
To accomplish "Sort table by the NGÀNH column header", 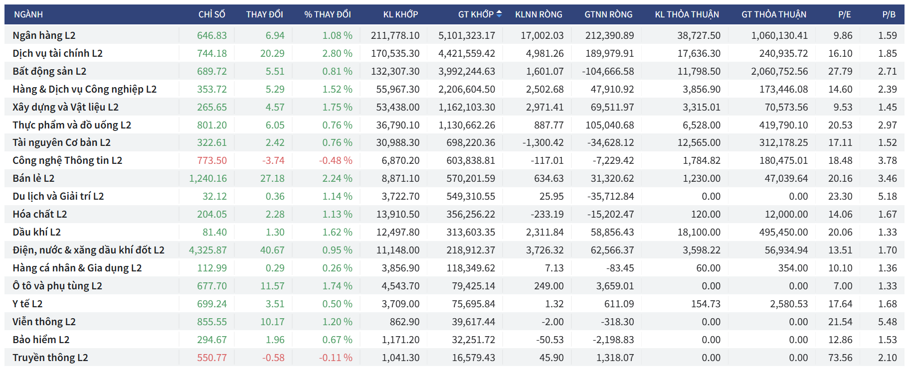I will 28,14.
